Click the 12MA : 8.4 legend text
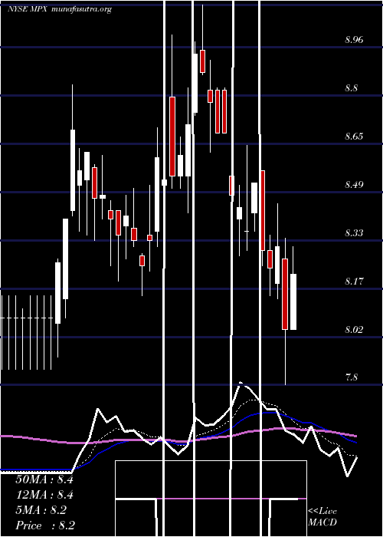 click(44, 495)
